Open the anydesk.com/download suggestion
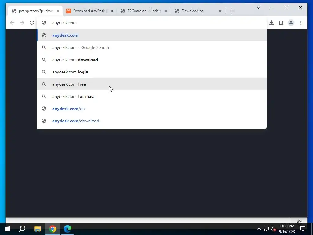Screen dimensions: 313x235 (152, 121)
